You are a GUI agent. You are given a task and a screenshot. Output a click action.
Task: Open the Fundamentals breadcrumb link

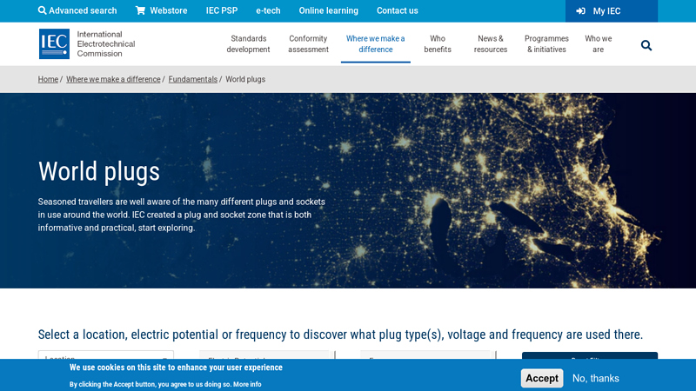(x=193, y=79)
